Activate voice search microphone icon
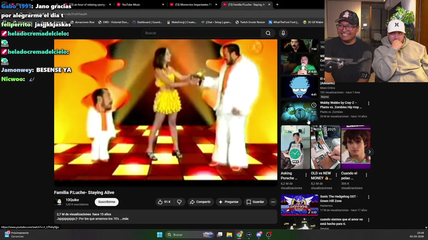 point(283,33)
